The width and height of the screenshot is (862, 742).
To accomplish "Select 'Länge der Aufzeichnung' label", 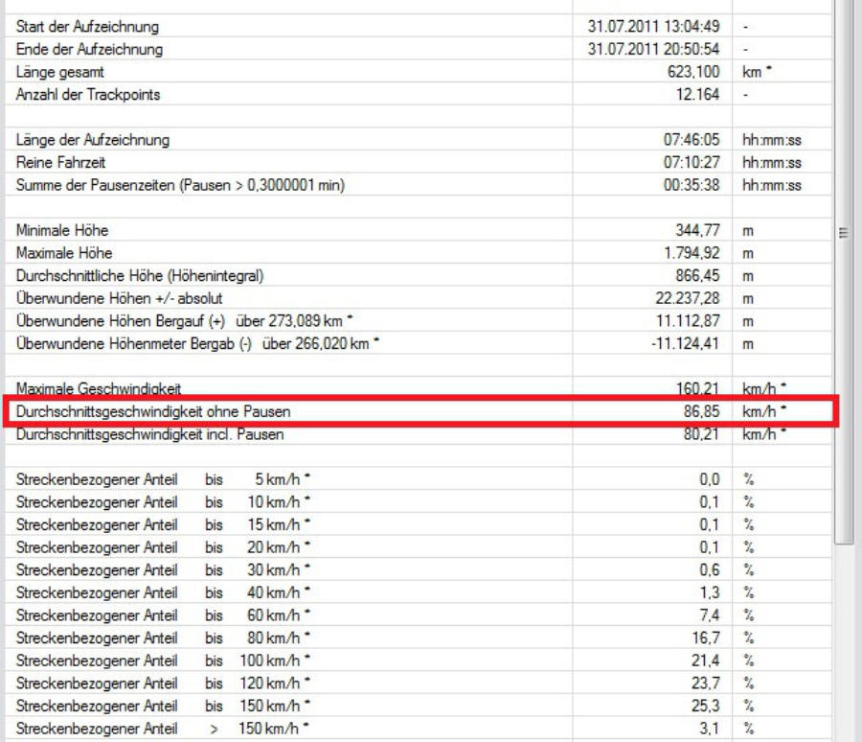I will pyautogui.click(x=92, y=139).
